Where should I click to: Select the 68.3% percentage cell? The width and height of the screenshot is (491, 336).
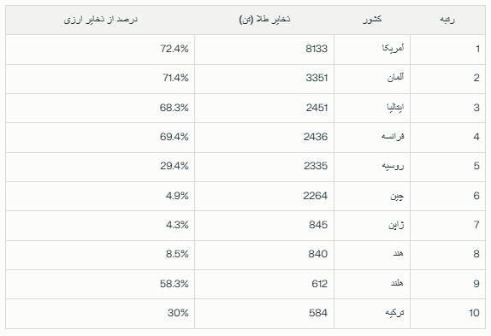coord(100,108)
